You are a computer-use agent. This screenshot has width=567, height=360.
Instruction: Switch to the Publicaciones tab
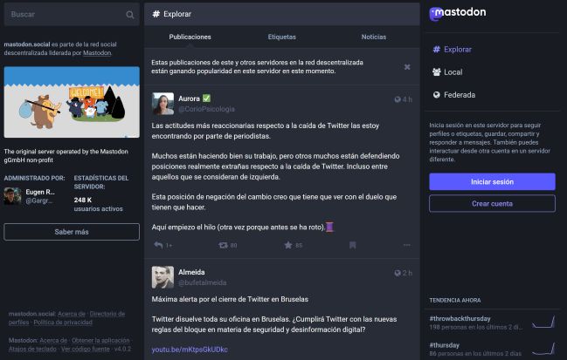(x=190, y=37)
